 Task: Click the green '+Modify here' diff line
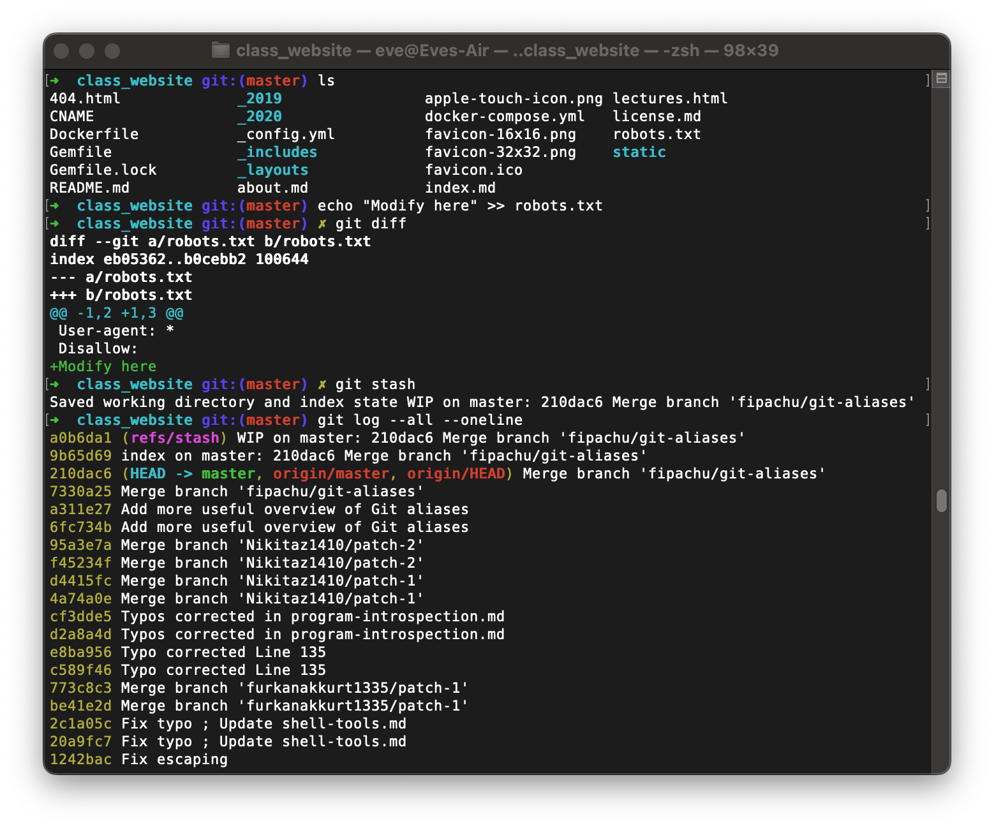[103, 366]
